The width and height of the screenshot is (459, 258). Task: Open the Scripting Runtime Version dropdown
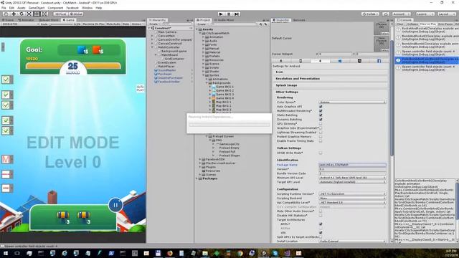(352, 193)
